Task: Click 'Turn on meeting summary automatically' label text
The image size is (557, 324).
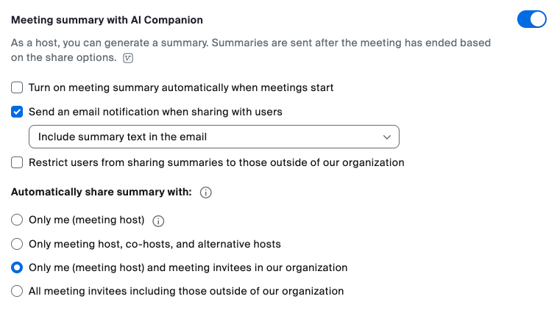Action: (181, 88)
